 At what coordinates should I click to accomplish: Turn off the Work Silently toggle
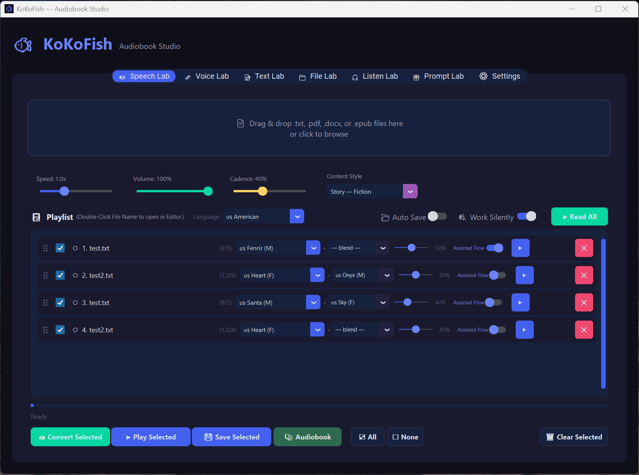[527, 216]
